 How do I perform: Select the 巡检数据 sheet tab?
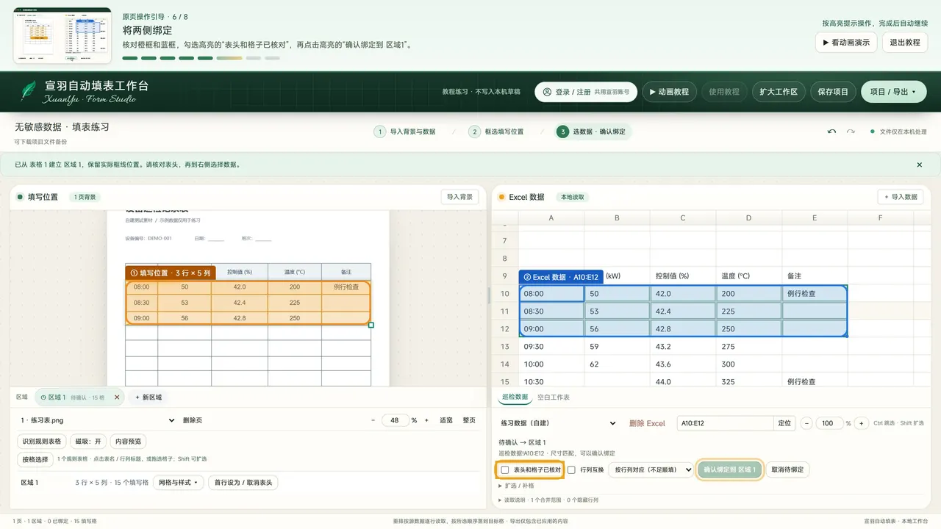515,397
